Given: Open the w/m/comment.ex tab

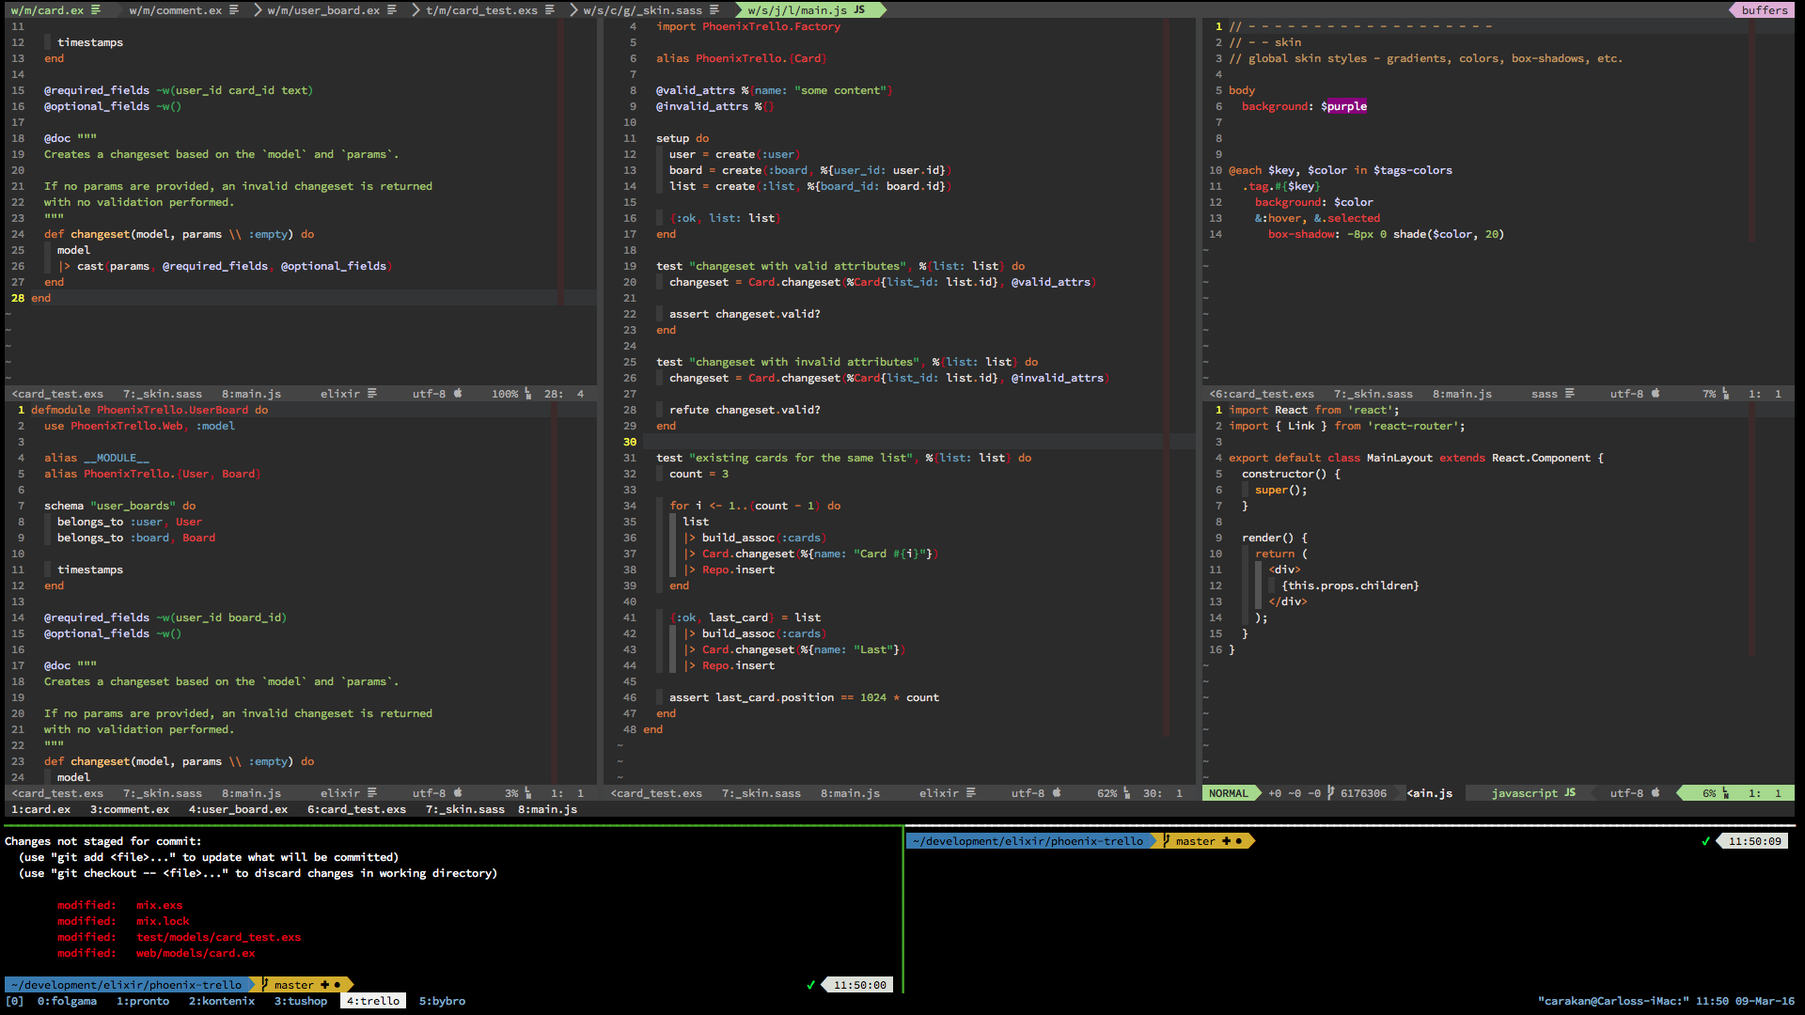Looking at the screenshot, I should [x=175, y=10].
